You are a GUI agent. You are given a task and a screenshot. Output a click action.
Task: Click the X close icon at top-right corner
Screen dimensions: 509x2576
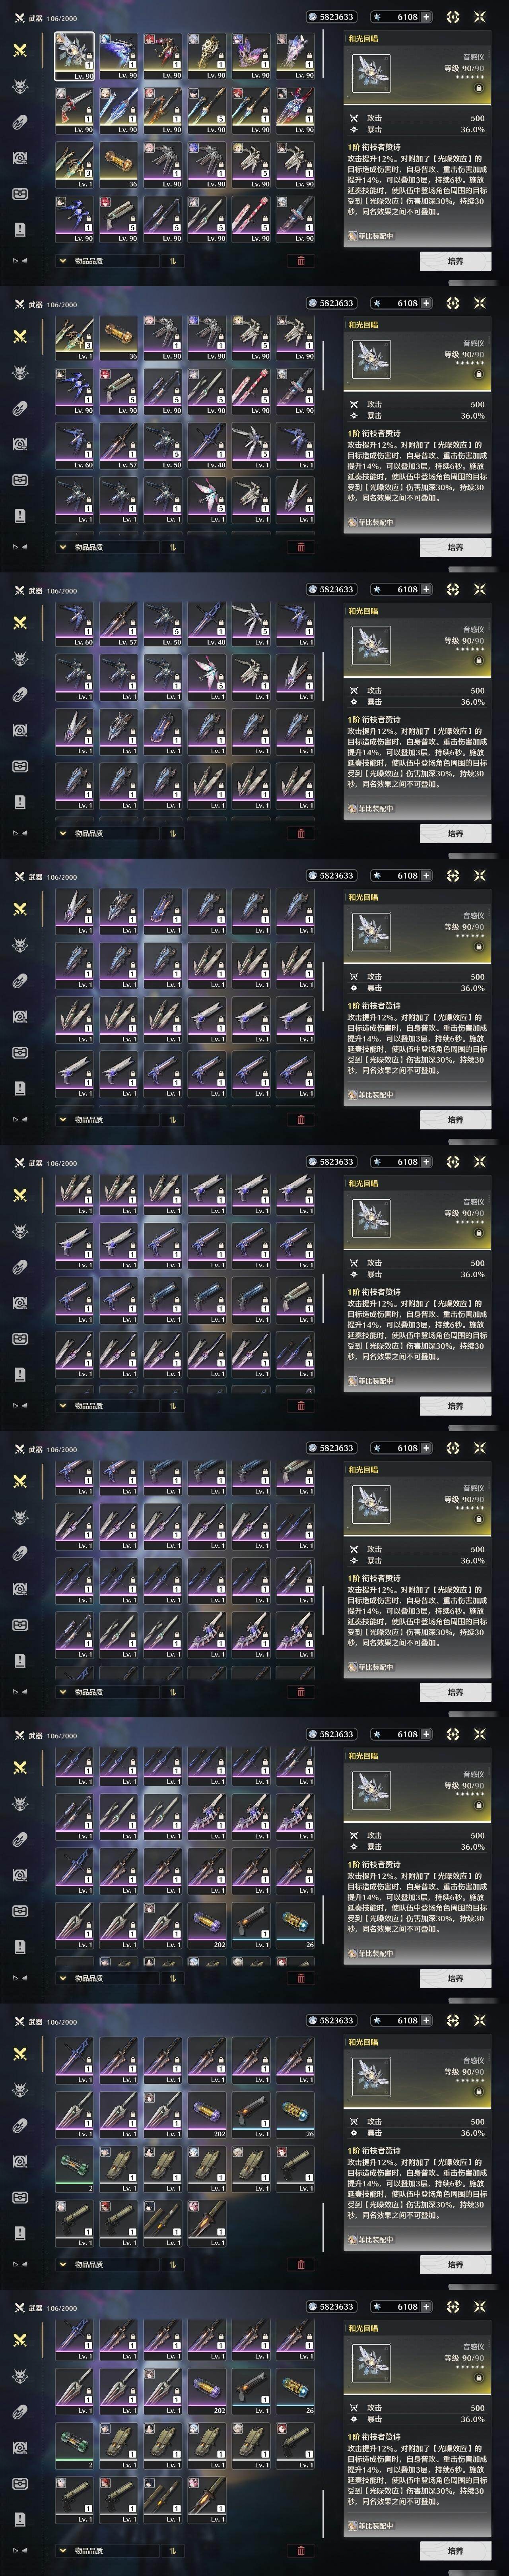(480, 17)
